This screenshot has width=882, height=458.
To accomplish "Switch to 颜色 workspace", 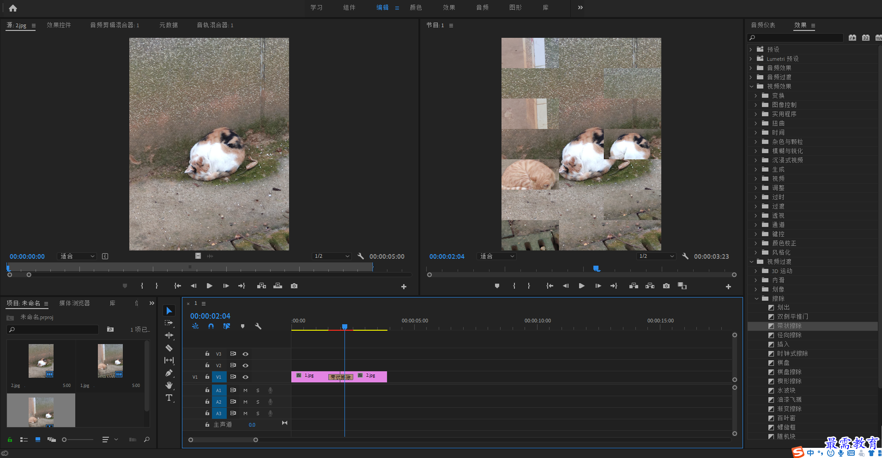I will click(416, 7).
